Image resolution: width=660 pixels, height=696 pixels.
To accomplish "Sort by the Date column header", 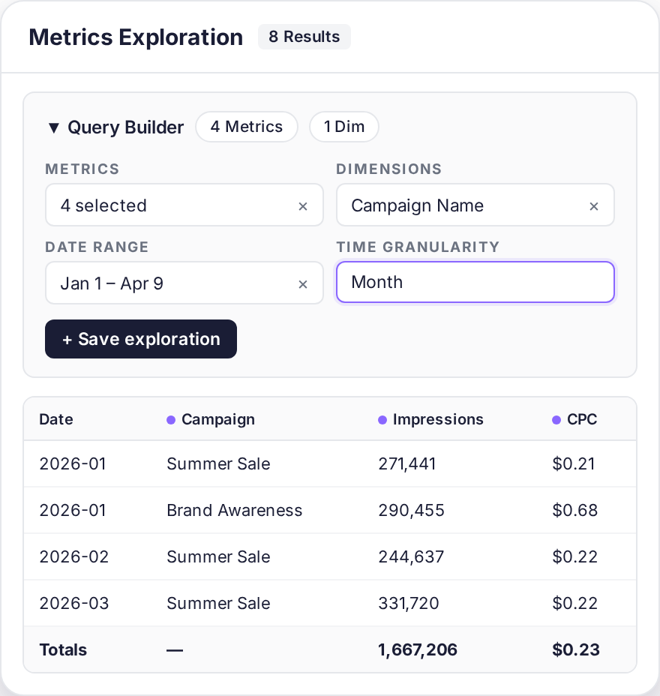I will pyautogui.click(x=56, y=419).
